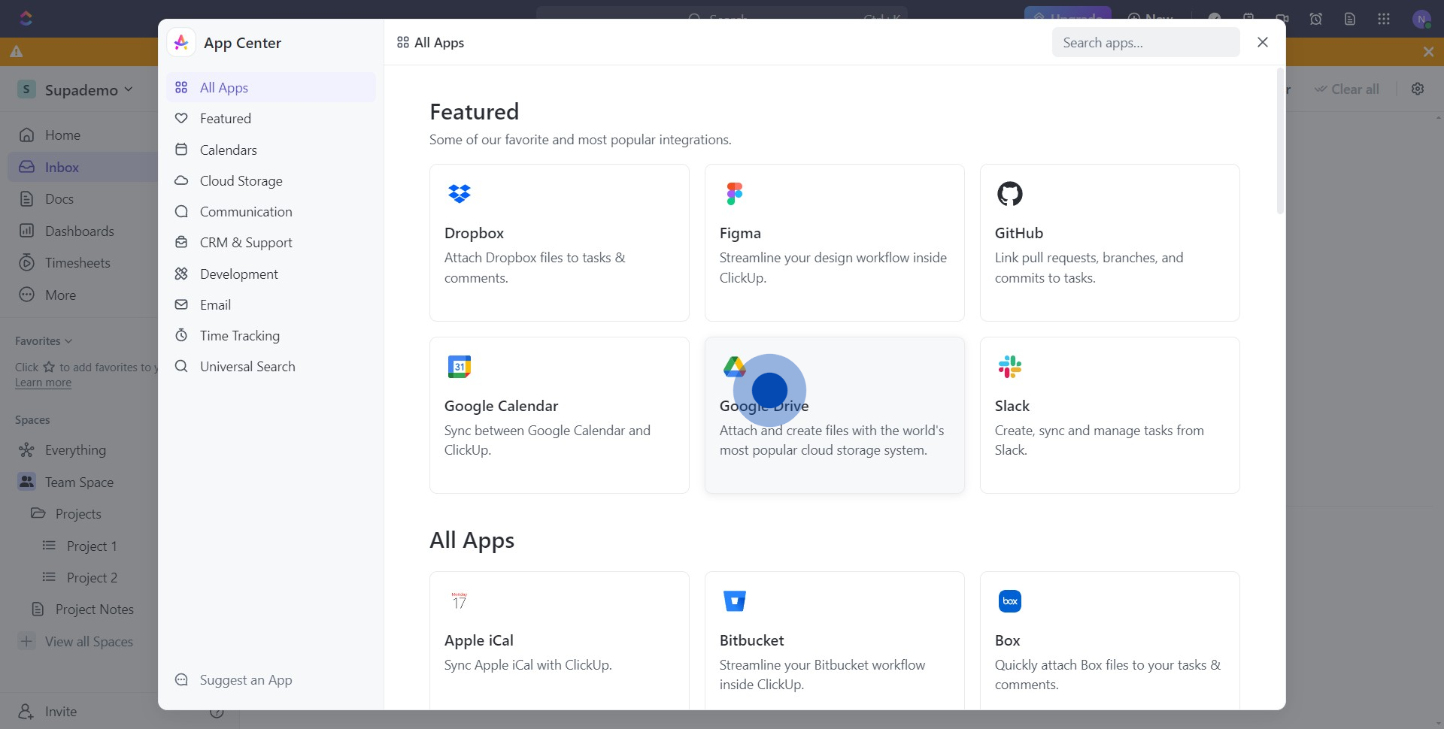Select Development category

pyautogui.click(x=271, y=274)
